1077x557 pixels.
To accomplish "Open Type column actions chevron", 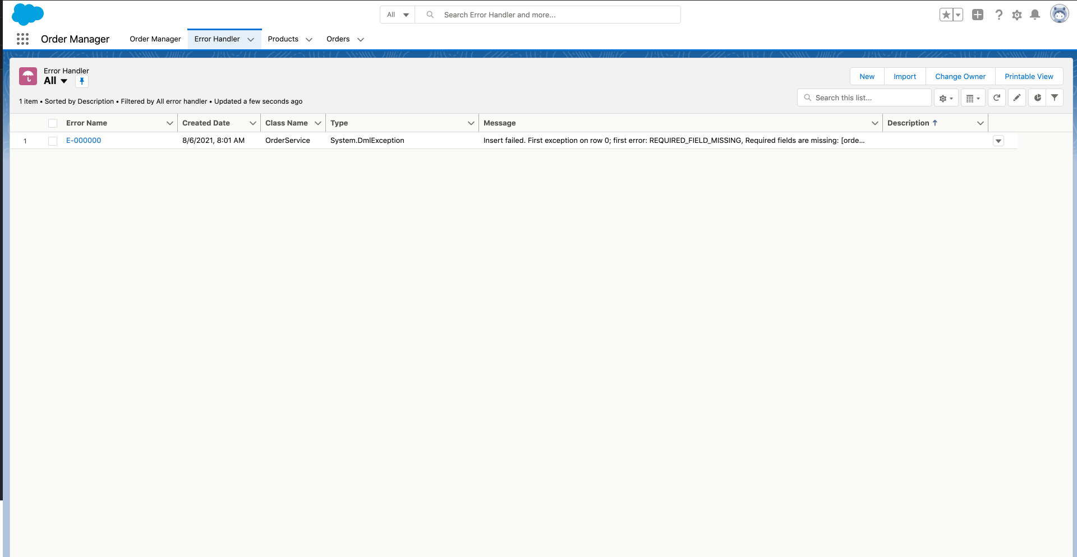I will click(x=471, y=123).
